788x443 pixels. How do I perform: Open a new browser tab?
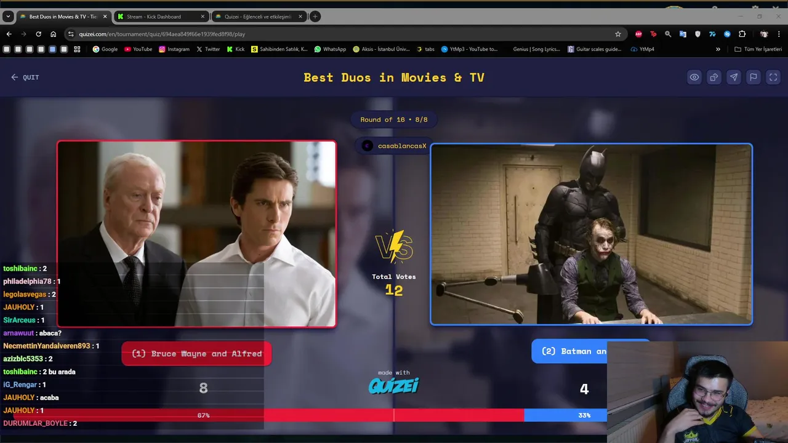tap(315, 17)
